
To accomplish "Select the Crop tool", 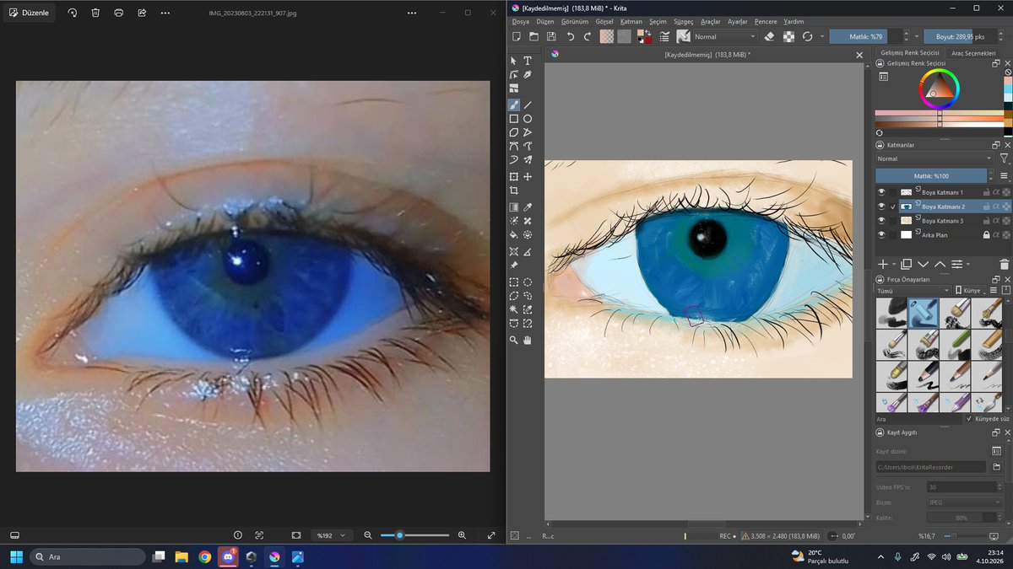I will [513, 191].
